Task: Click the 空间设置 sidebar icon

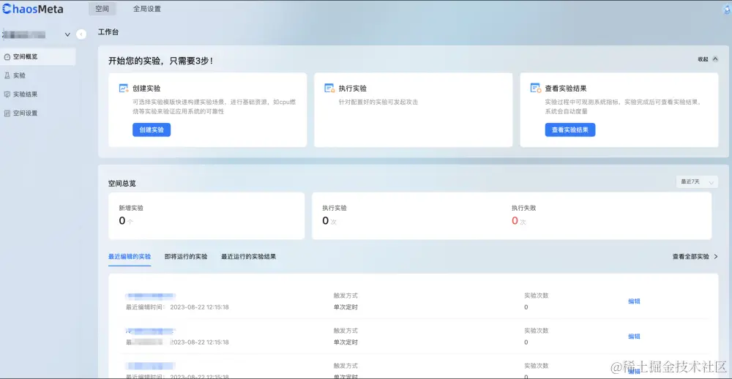Action: tap(7, 113)
